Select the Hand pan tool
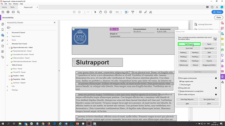This screenshot has width=225, height=126. (x=100, y=12)
